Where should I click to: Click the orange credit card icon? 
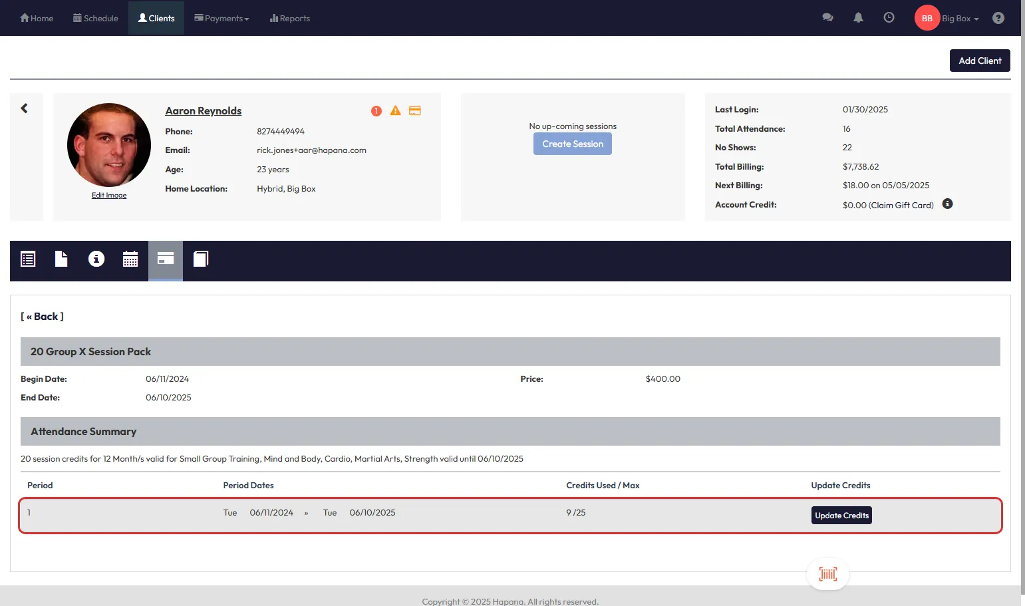(x=414, y=111)
